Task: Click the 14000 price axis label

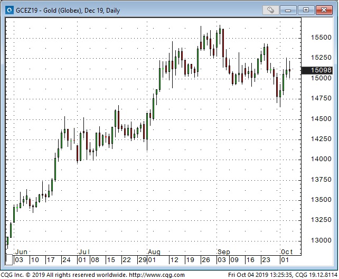Action: click(x=321, y=159)
